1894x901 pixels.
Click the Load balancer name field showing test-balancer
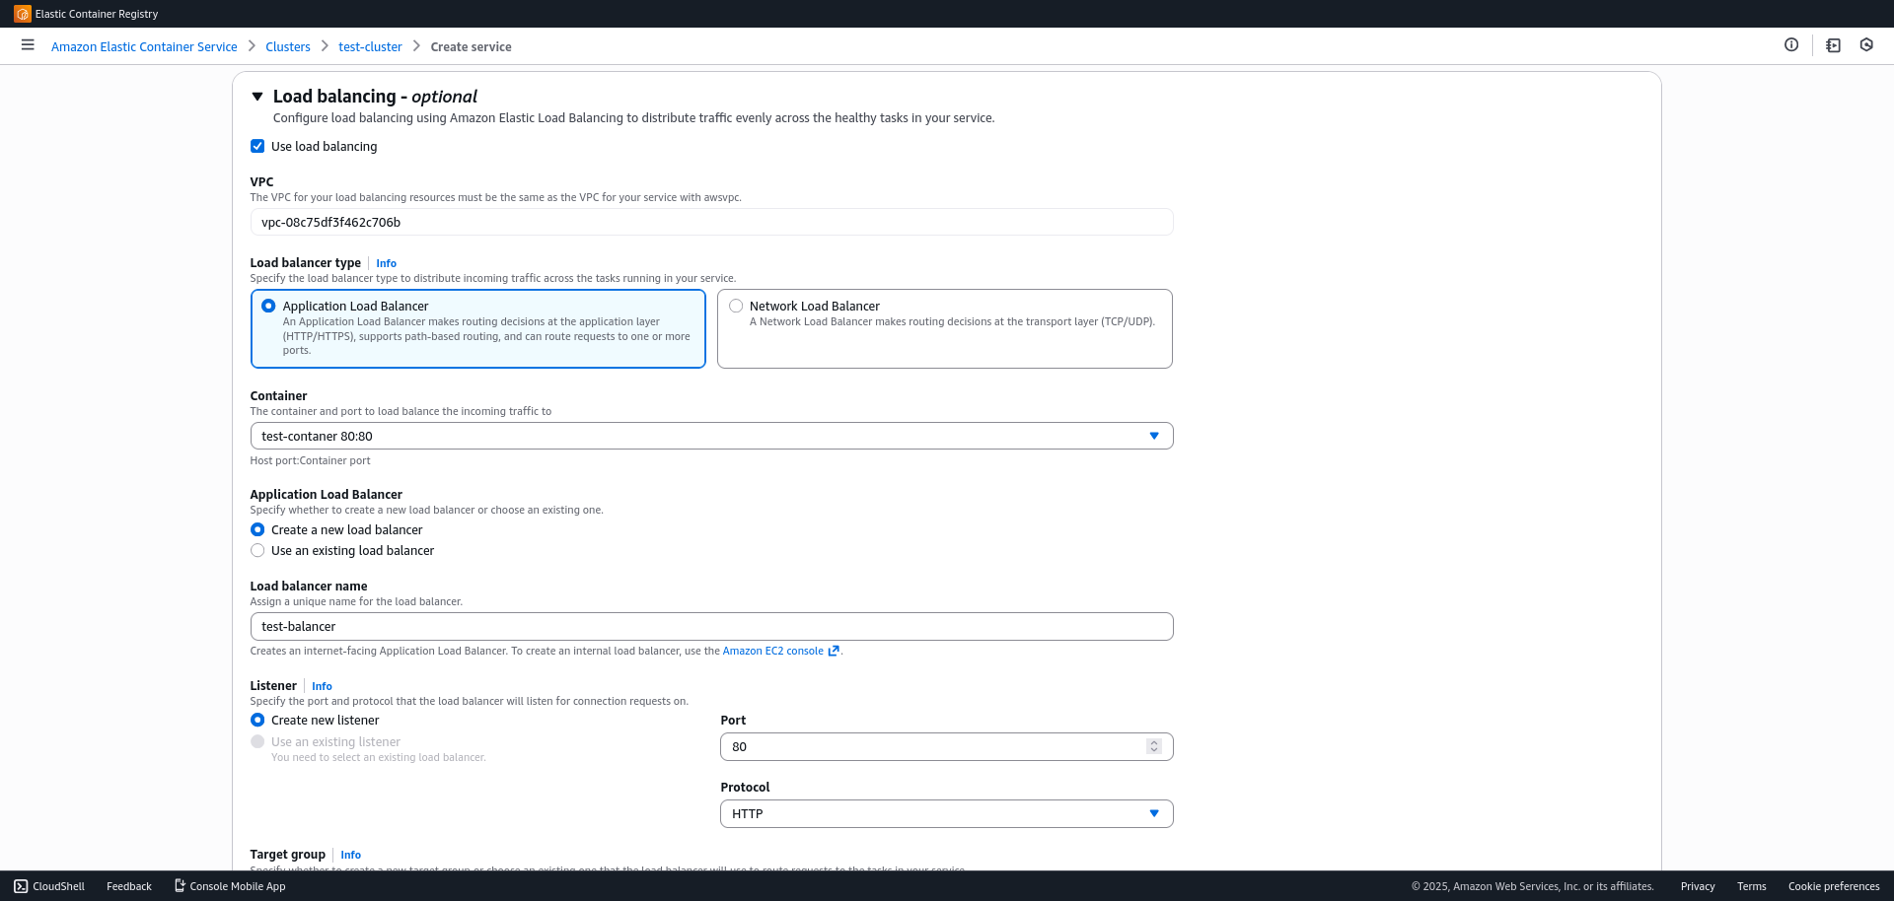point(710,626)
